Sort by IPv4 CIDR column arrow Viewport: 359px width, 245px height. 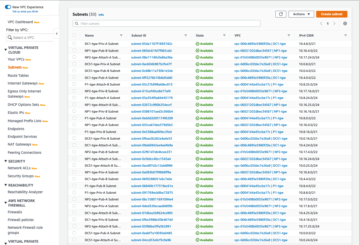coord(346,35)
